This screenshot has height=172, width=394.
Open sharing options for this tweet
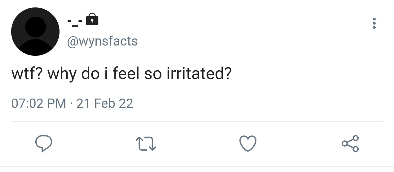[350, 144]
